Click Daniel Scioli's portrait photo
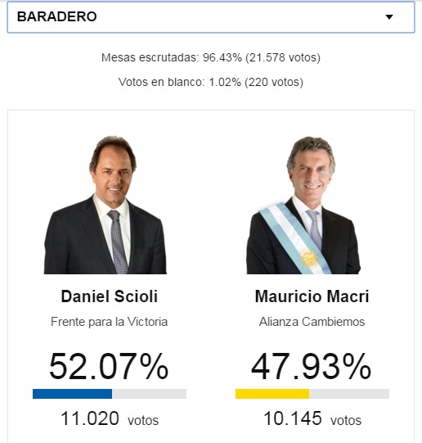The height and width of the screenshot is (443, 422). [105, 205]
